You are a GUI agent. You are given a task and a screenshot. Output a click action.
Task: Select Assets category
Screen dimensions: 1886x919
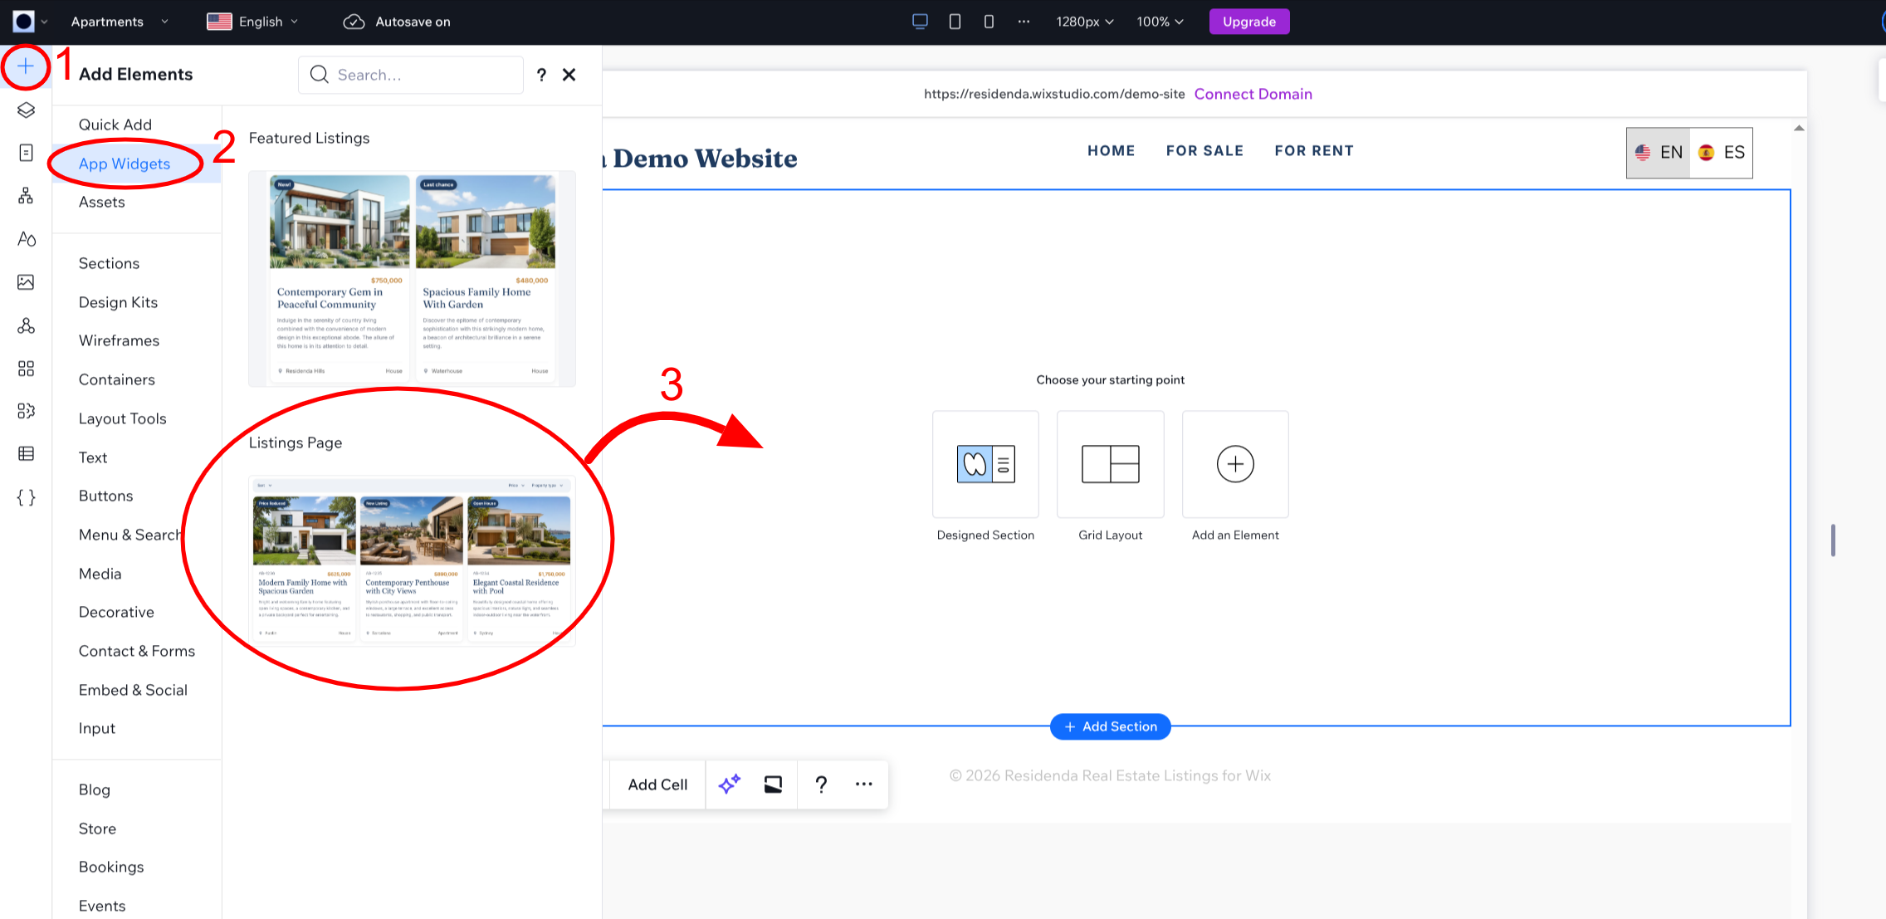tap(102, 202)
